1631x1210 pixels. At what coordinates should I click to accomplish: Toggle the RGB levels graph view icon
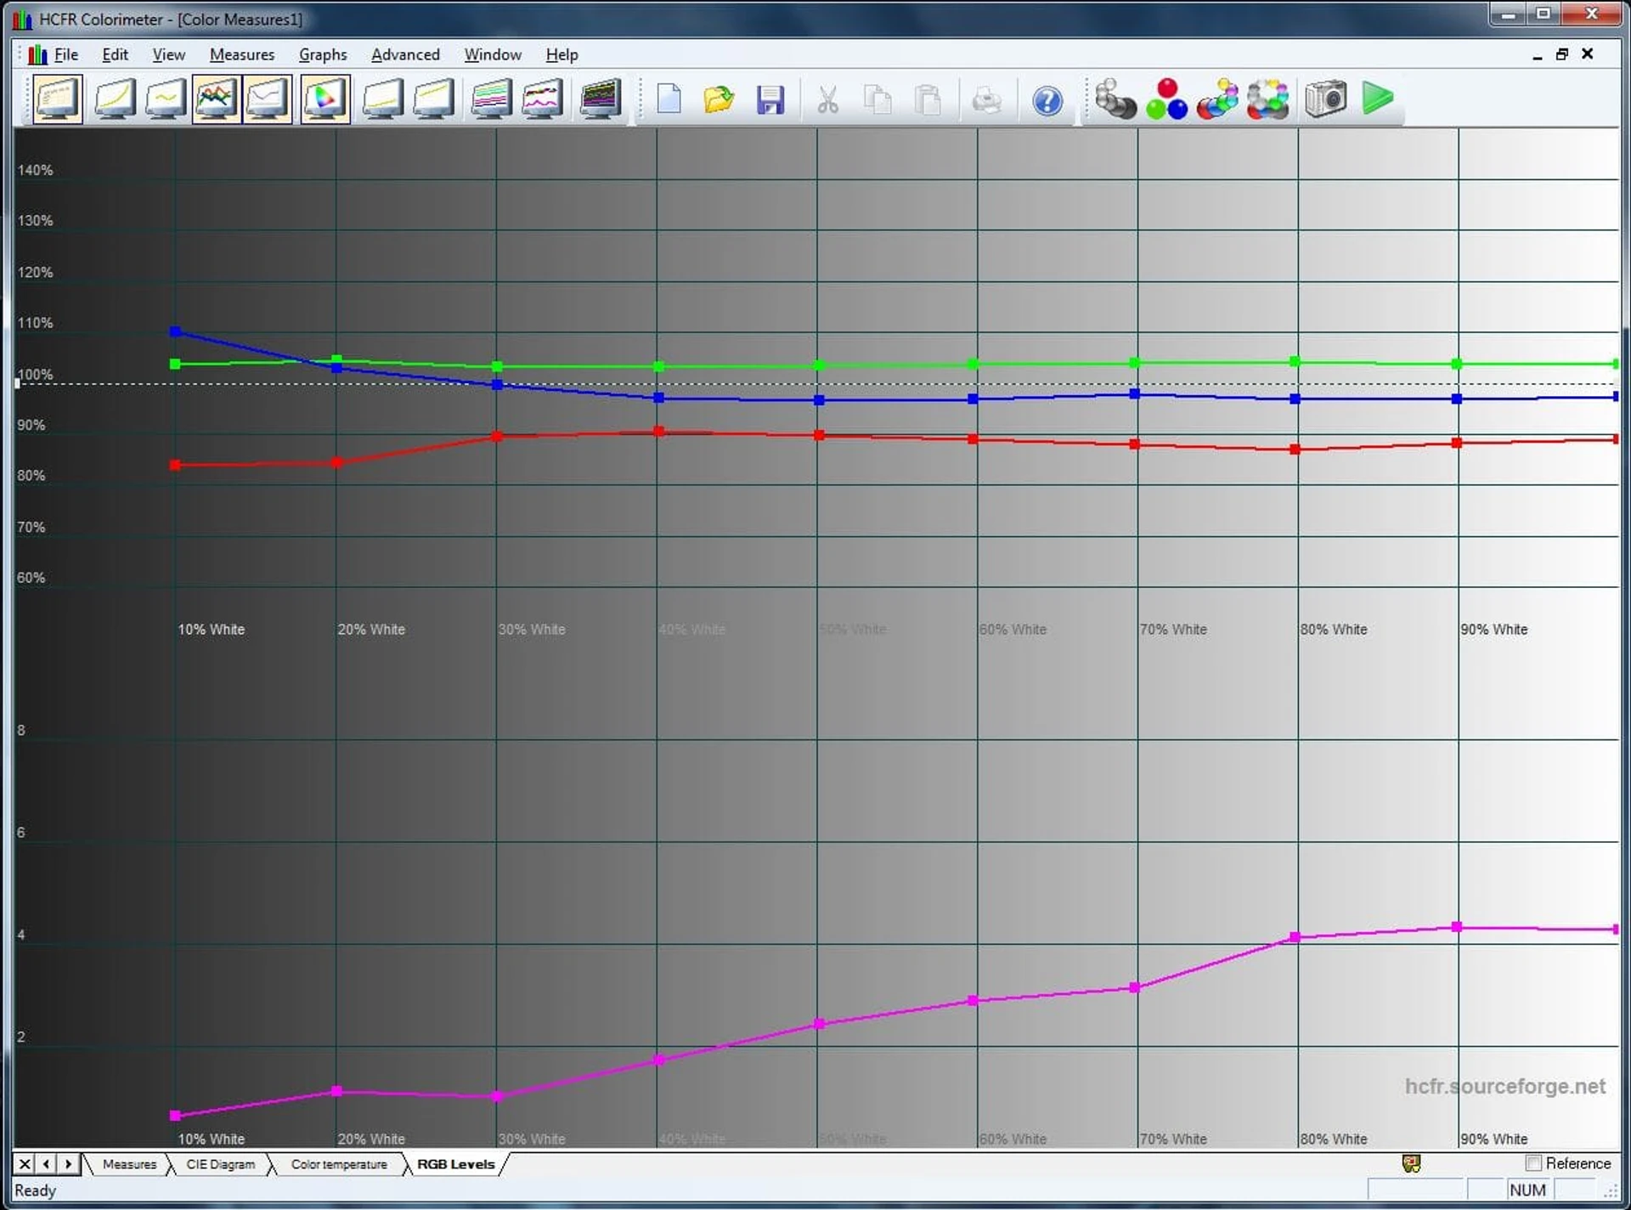(217, 99)
